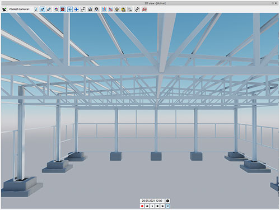Click the first dark building-like icon right of the footsteps
280x210 pixels.
[90, 9]
